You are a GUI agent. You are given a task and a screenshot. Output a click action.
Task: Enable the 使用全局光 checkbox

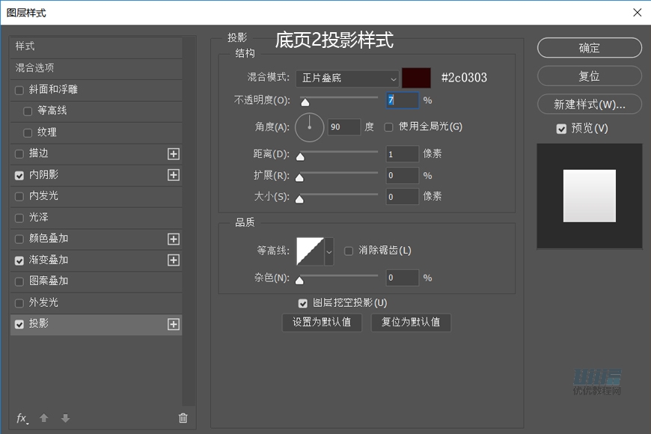(388, 127)
